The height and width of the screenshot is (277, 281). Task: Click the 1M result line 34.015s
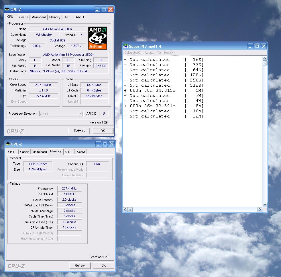tap(164, 91)
